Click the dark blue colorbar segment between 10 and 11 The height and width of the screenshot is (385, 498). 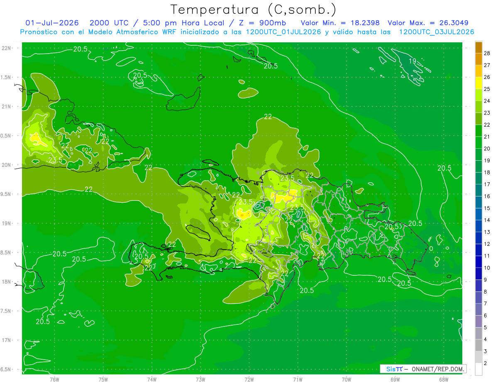click(x=478, y=262)
